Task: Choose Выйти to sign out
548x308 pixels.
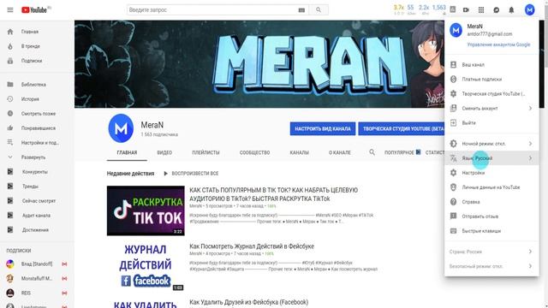Action: 491,123
